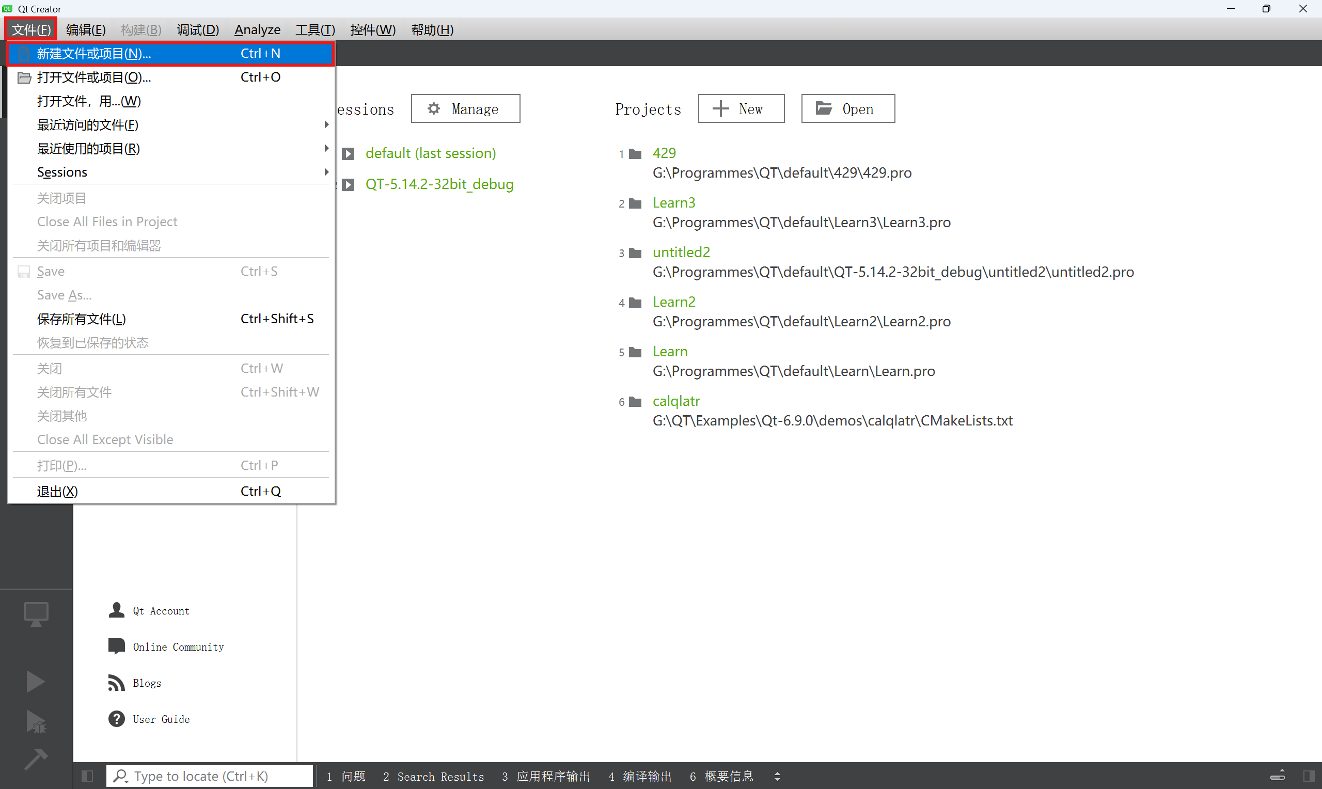
Task: Open the 1 问题 output pane
Action: pyautogui.click(x=346, y=776)
